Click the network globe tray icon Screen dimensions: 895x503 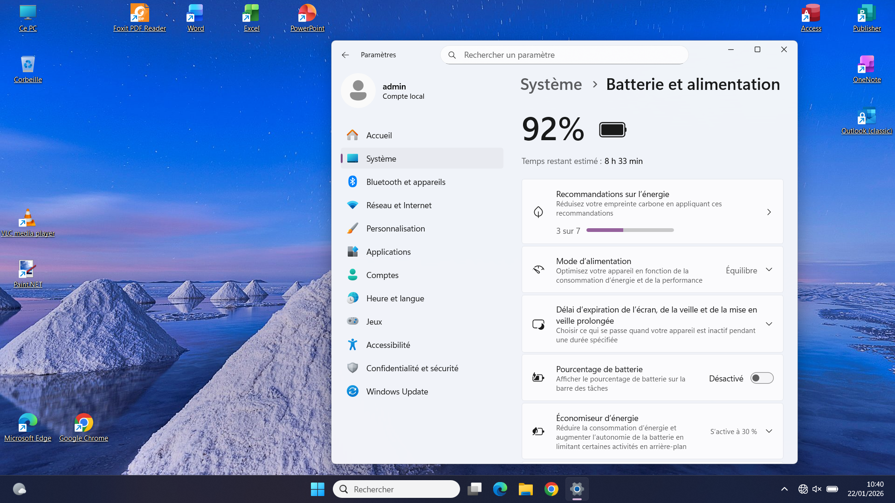click(803, 489)
